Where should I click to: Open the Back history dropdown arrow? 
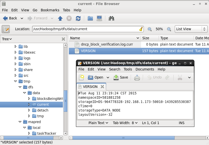click(x=22, y=18)
